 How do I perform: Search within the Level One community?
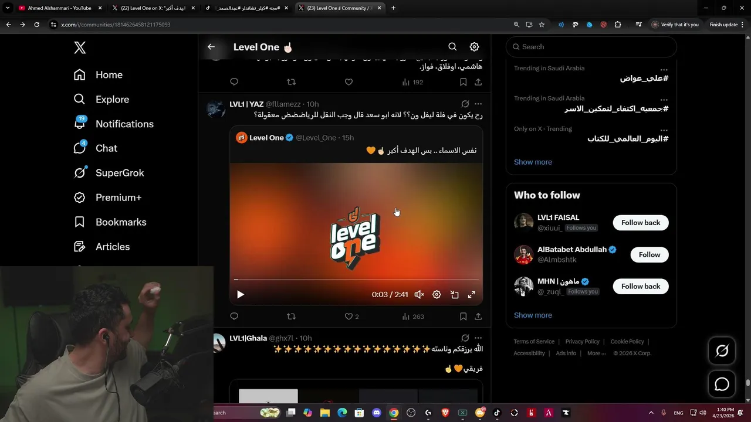pos(452,47)
